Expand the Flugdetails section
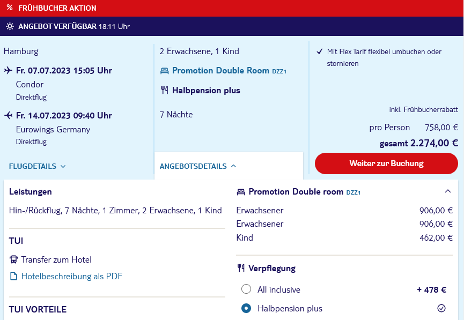Viewport: 464px width, 320px height. [38, 166]
